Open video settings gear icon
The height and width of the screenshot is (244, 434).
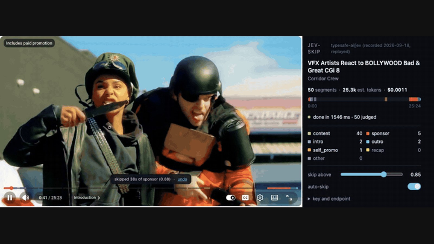[260, 198]
